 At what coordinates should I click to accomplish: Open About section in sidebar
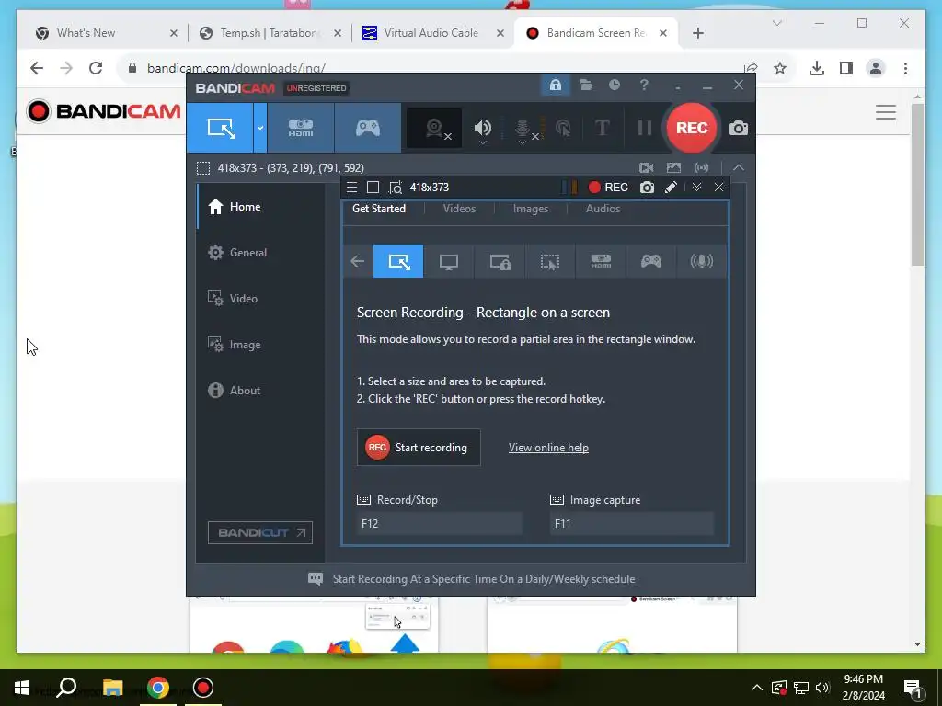(x=260, y=390)
